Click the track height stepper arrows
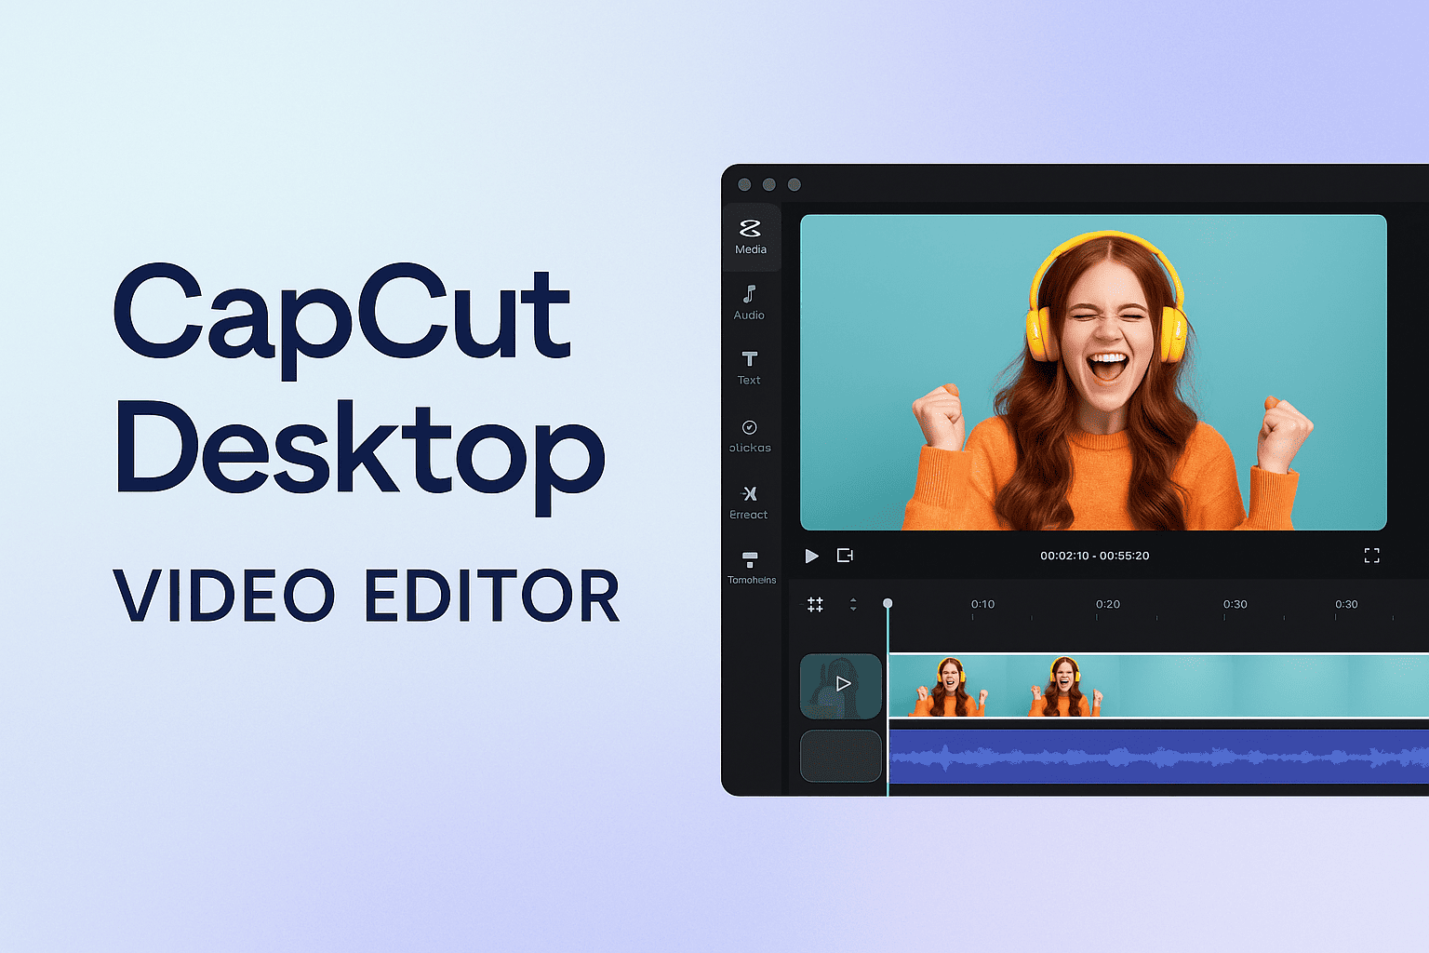 click(853, 604)
